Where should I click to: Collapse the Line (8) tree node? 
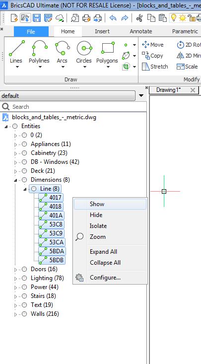(x=25, y=189)
